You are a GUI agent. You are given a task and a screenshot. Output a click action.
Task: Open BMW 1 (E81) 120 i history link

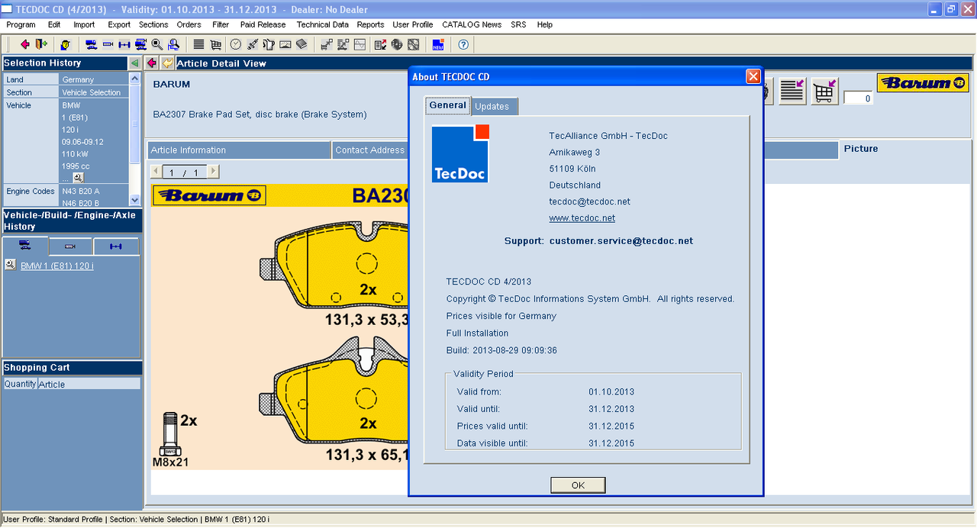(57, 266)
